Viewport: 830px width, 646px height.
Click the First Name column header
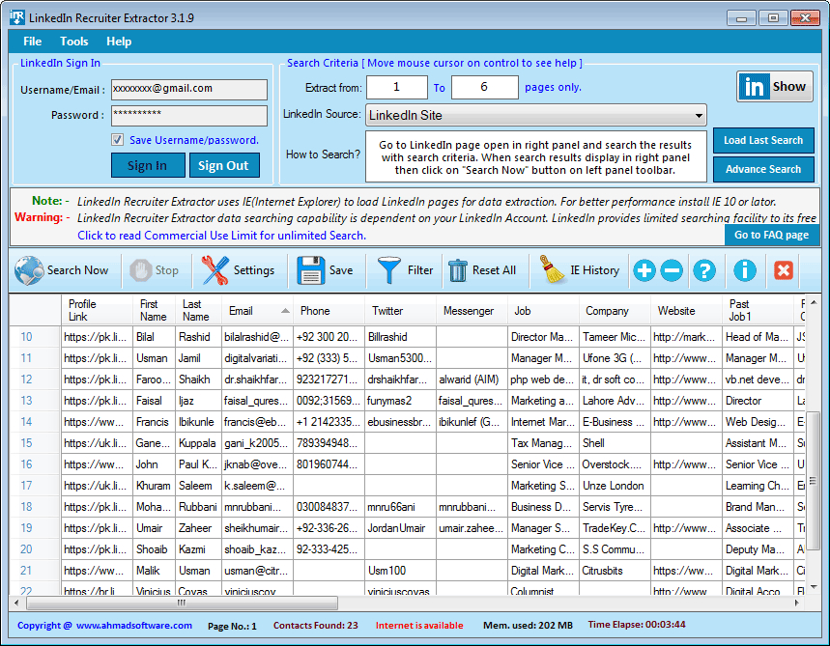(x=154, y=311)
